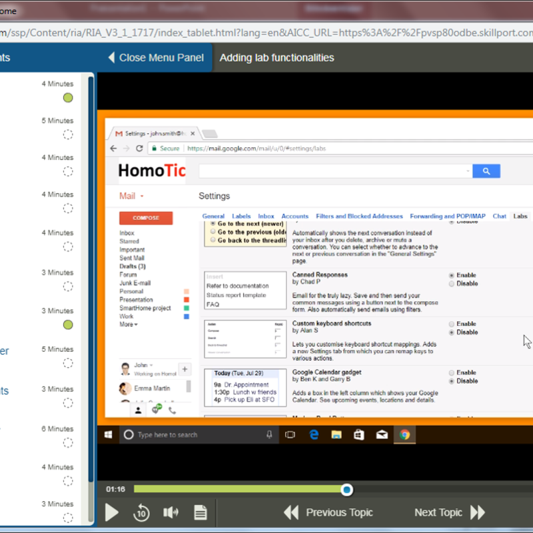Open Google Chrome from the taskbar
This screenshot has width=533, height=533.
[x=404, y=434]
